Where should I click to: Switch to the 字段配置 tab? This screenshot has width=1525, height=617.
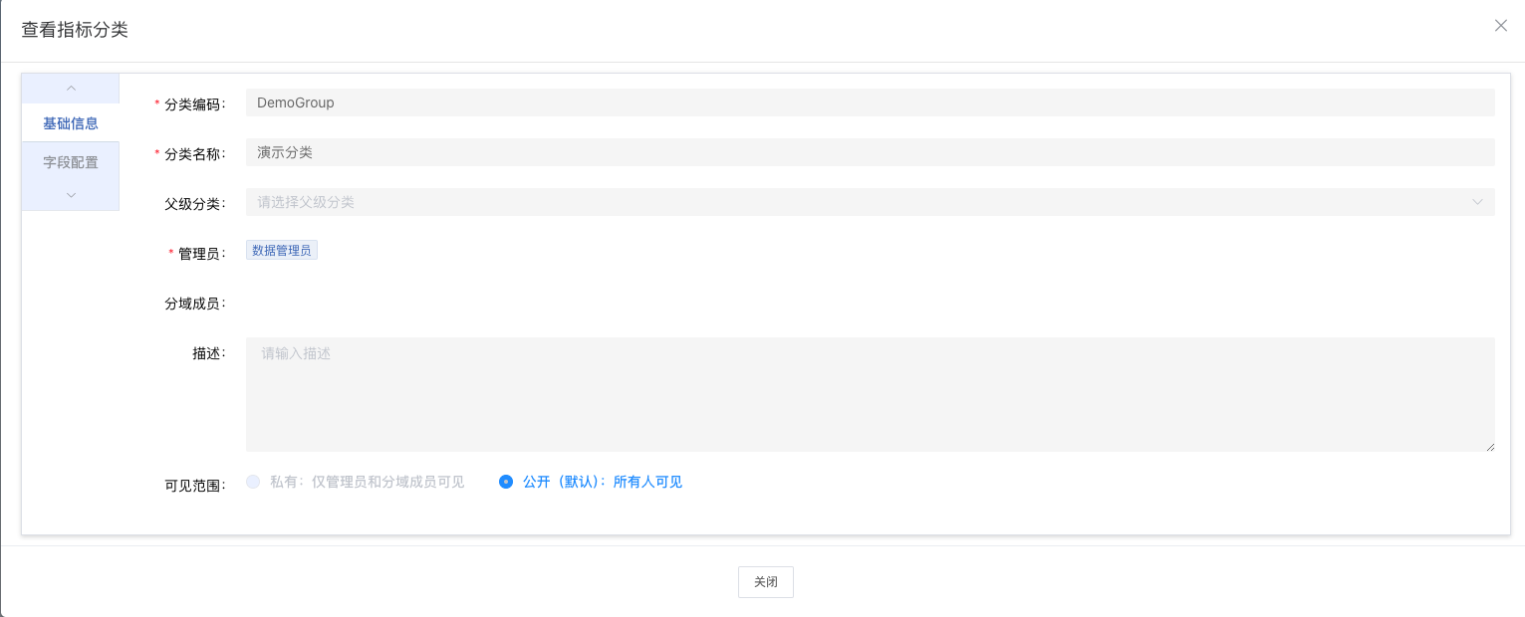tap(71, 162)
